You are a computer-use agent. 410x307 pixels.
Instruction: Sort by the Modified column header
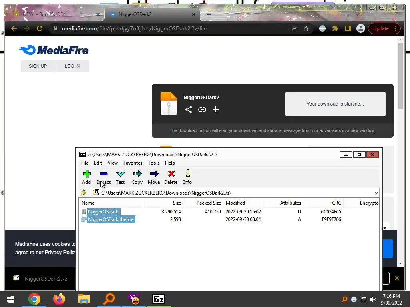(x=243, y=203)
